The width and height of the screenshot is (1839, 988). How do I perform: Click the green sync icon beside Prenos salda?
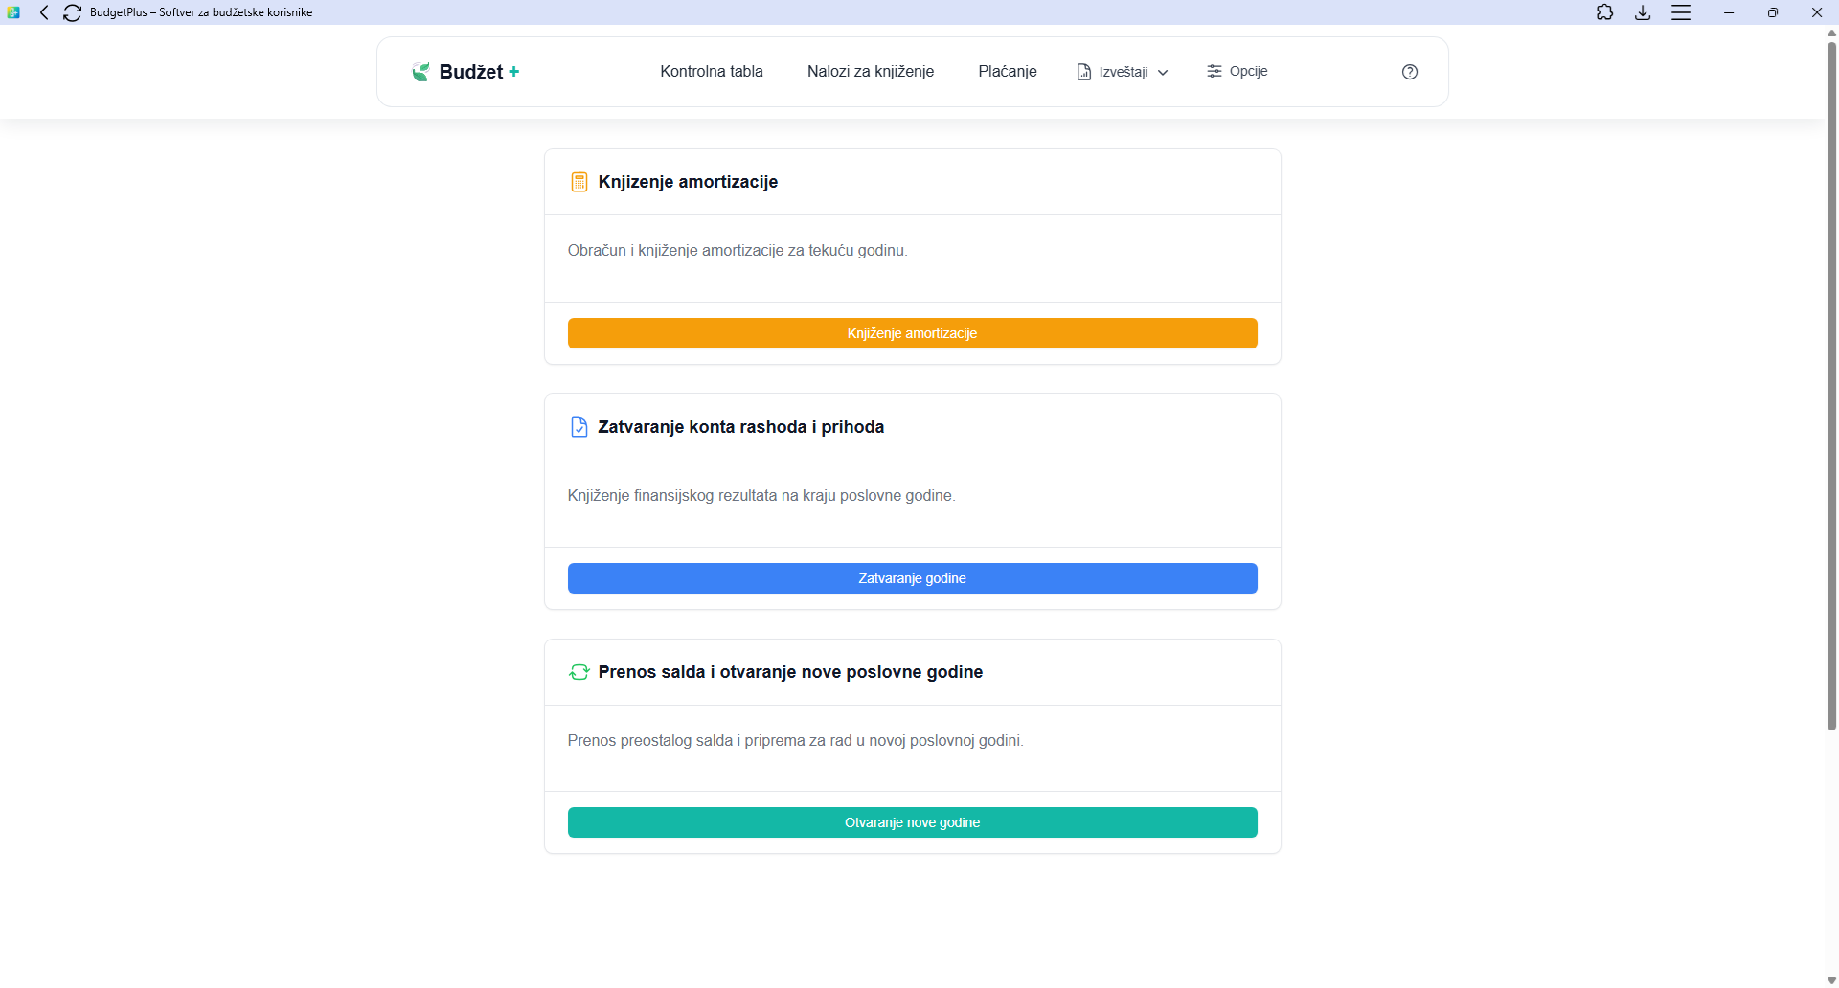tap(579, 672)
